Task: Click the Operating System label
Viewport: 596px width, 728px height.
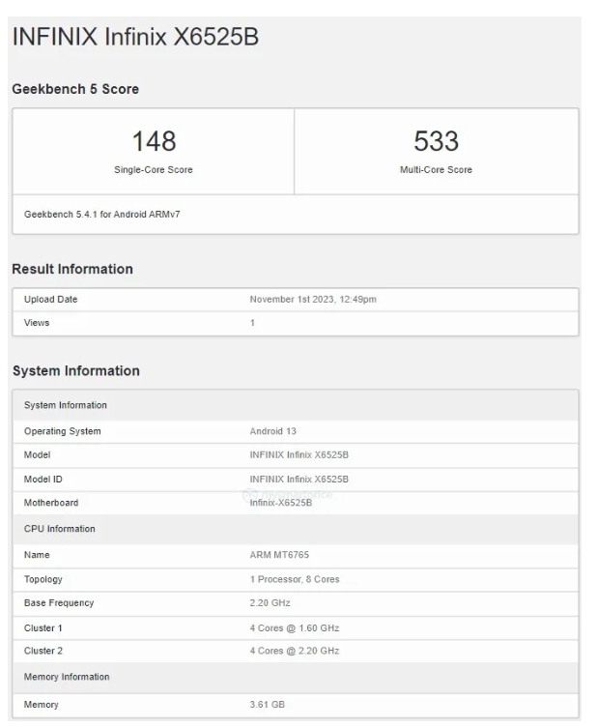Action: tap(62, 431)
